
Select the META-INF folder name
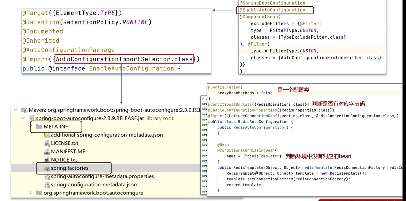click(56, 127)
